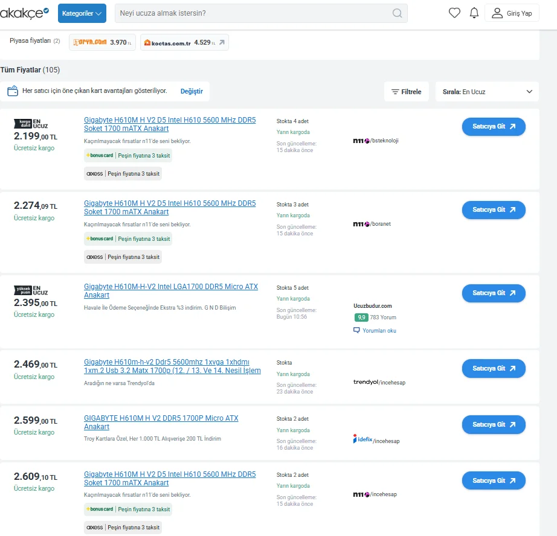
Task: Click the bonus card badge in the boranet offer
Action: click(x=128, y=239)
